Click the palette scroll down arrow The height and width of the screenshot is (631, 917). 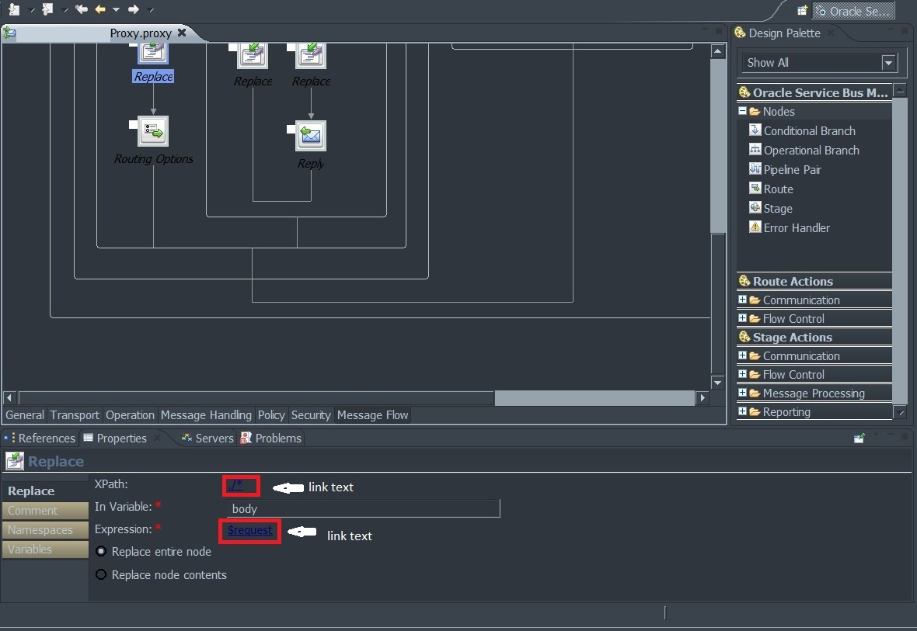[901, 412]
